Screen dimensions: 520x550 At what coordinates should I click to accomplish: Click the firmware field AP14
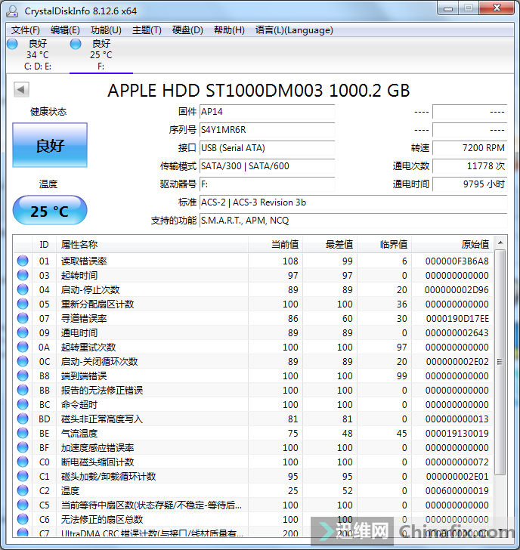(x=267, y=112)
